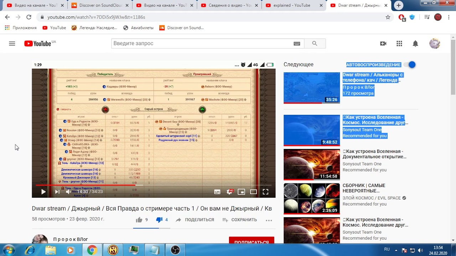This screenshot has height=256, width=456.
Task: Skip to next video with the next button
Action: [x=57, y=192]
